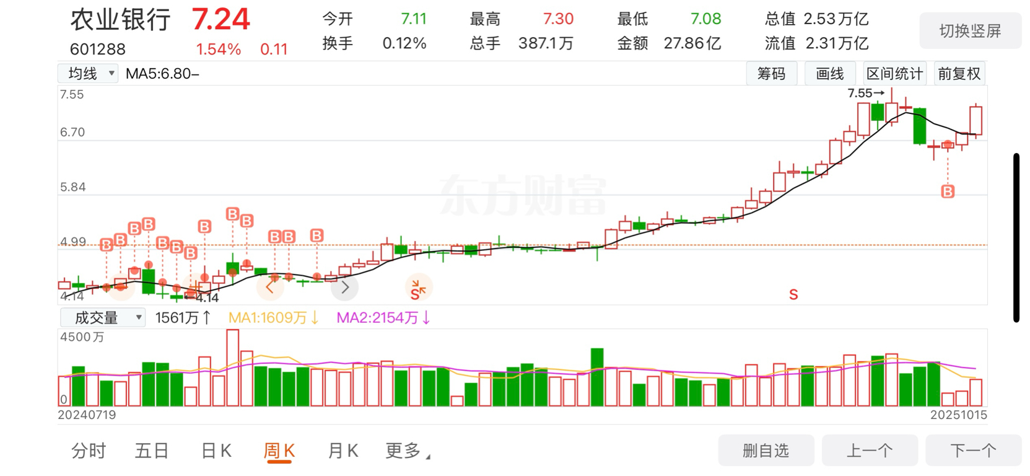
Task: Tap the tallest volume bar
Action: click(x=233, y=368)
